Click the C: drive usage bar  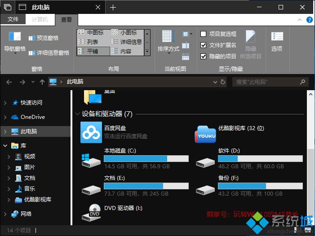[146, 158]
